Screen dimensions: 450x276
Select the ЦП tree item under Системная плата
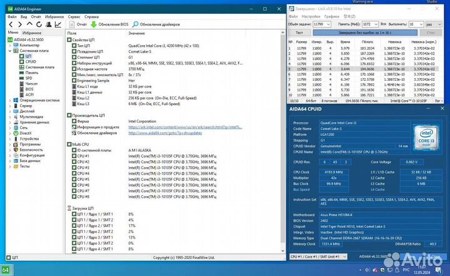point(28,56)
